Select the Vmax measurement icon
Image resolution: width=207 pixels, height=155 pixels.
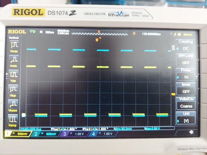coord(14,45)
